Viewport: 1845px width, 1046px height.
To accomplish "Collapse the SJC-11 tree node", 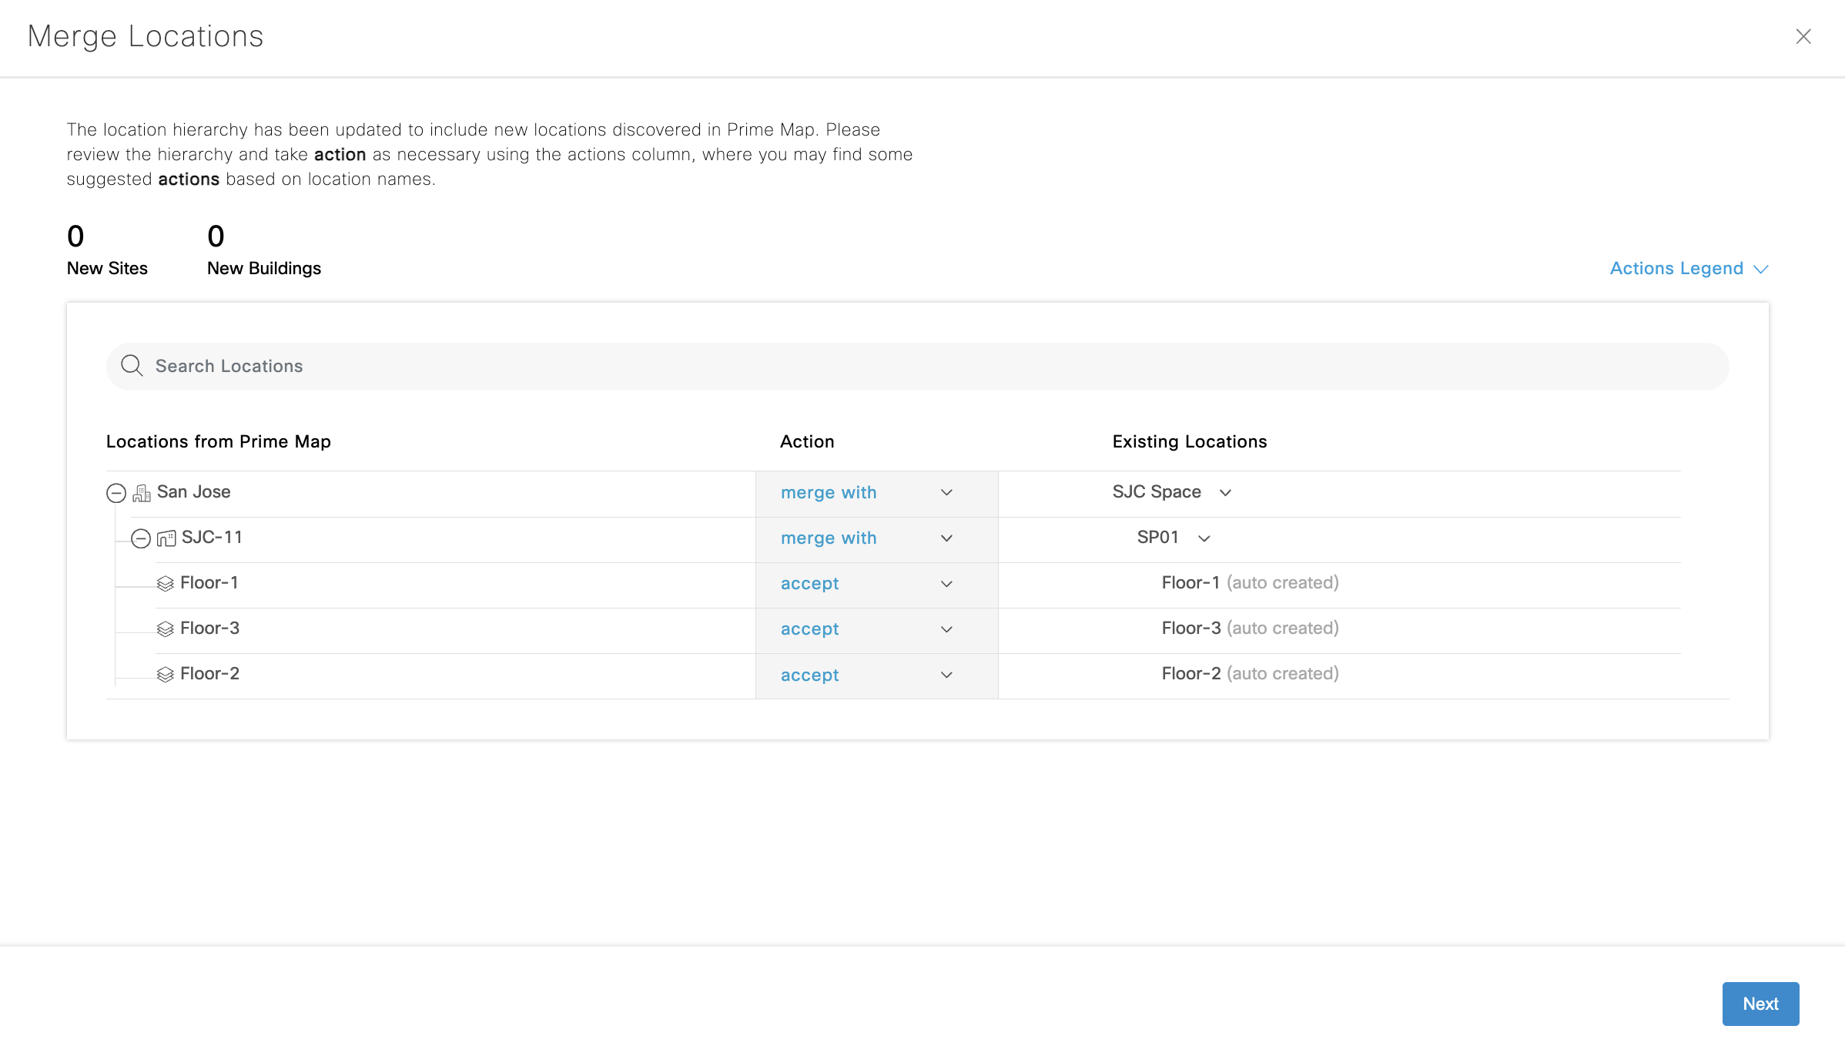I will (141, 538).
